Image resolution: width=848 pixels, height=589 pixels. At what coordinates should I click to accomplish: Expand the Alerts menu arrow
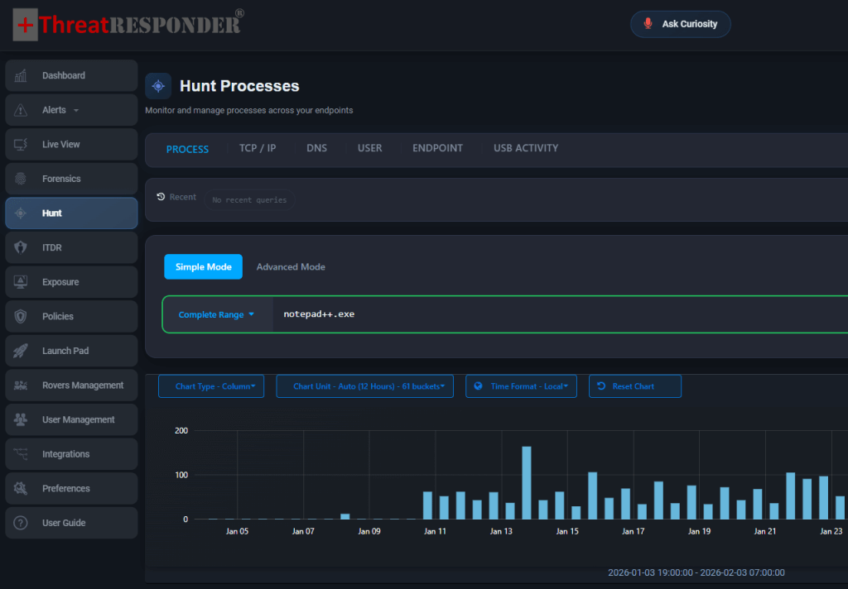[76, 111]
